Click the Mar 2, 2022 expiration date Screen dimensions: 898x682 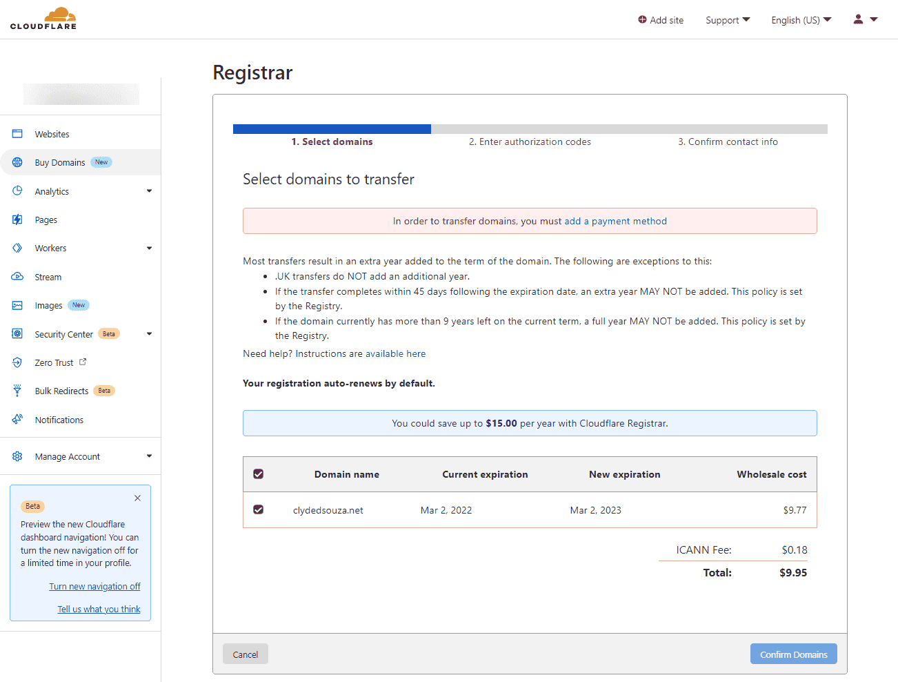tap(446, 510)
